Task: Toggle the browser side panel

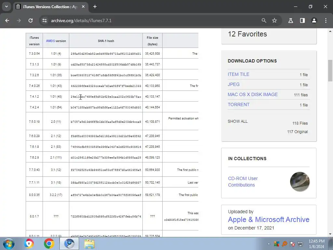Action: coord(302,21)
